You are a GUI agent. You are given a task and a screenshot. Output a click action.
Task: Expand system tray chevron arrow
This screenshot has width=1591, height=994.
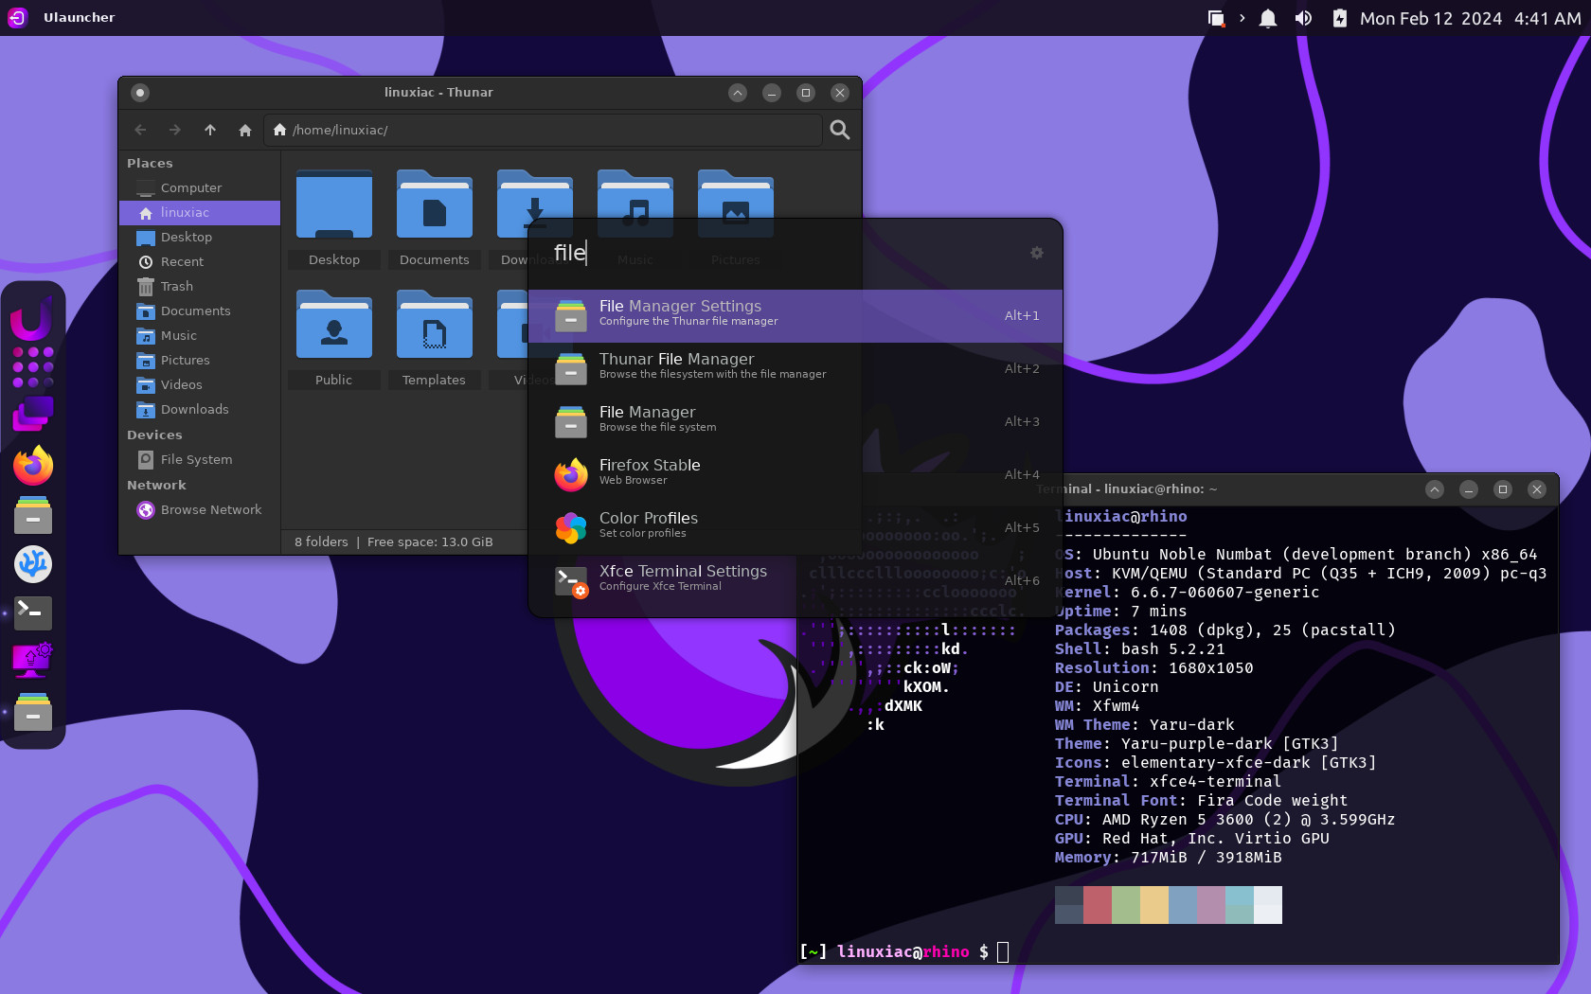point(1242,18)
